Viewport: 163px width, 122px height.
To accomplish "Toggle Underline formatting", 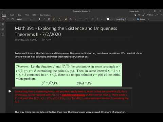I will tap(49, 19).
